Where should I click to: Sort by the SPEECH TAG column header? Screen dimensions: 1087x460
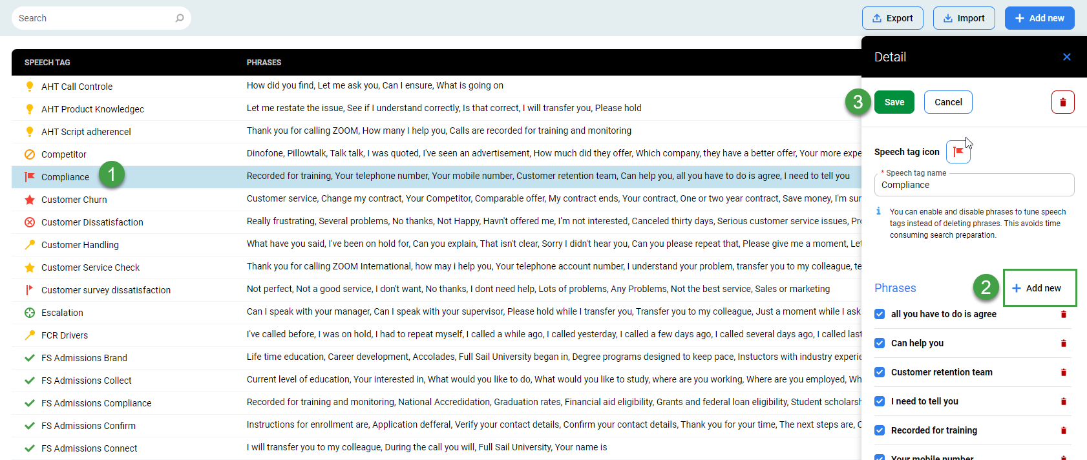tap(47, 63)
